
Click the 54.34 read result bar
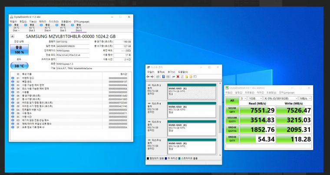point(257,139)
